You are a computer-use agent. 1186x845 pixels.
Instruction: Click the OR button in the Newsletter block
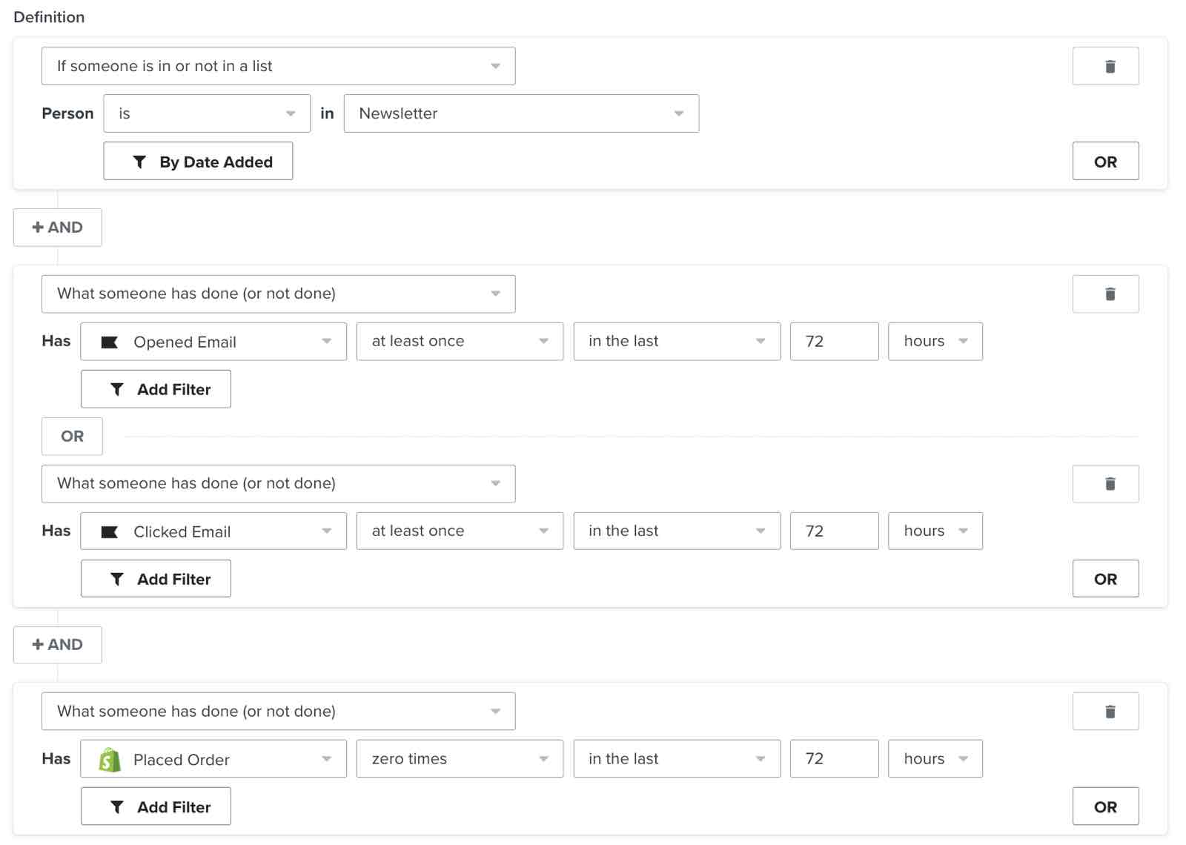click(1105, 161)
